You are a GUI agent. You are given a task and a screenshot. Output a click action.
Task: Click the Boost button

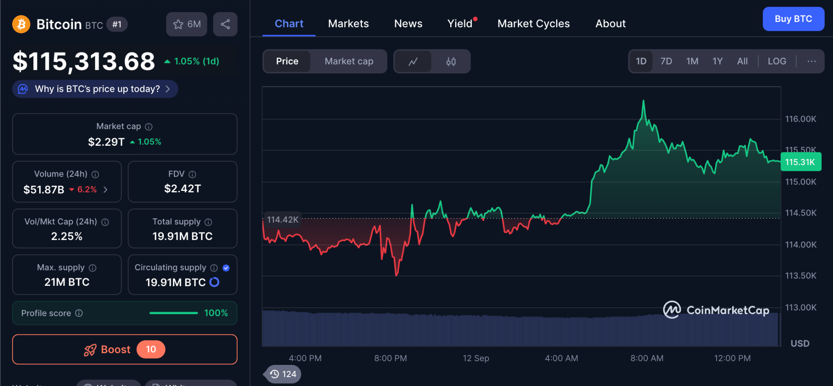(x=124, y=349)
